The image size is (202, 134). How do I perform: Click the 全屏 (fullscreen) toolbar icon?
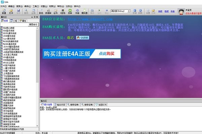pos(33,11)
